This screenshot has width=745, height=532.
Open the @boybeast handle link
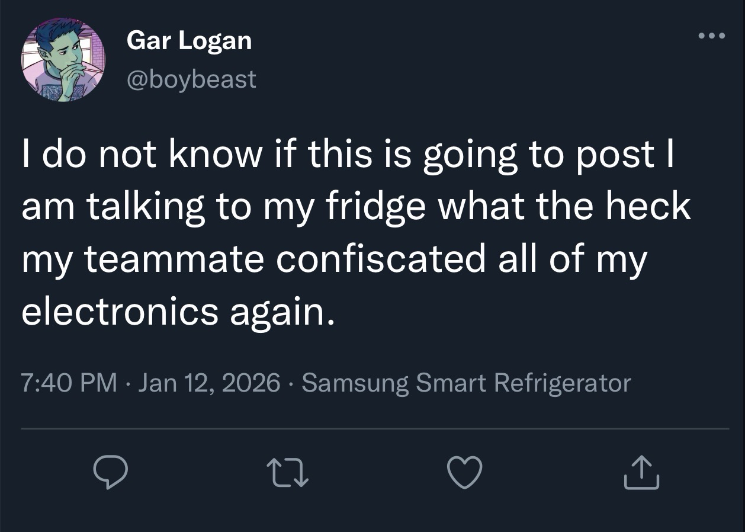click(191, 78)
